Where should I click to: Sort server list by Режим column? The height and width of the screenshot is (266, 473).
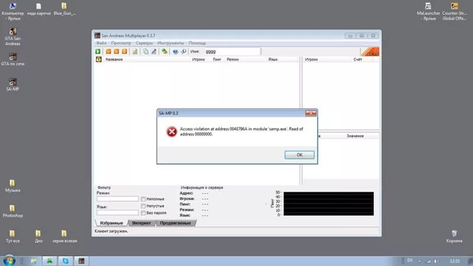[x=232, y=60]
